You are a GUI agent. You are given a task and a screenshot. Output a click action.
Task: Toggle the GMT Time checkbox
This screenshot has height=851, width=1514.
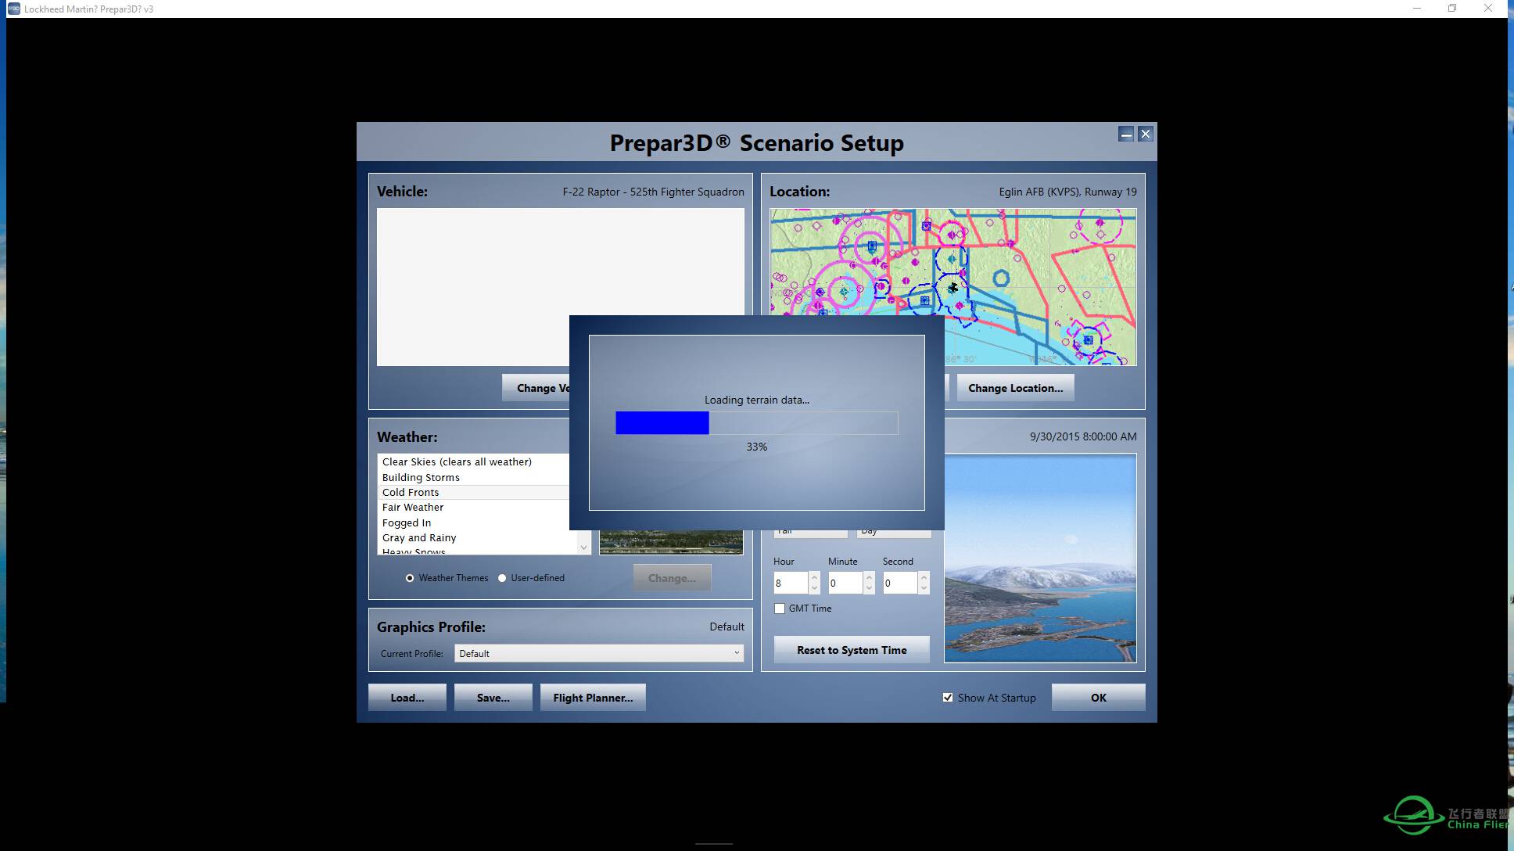point(780,609)
